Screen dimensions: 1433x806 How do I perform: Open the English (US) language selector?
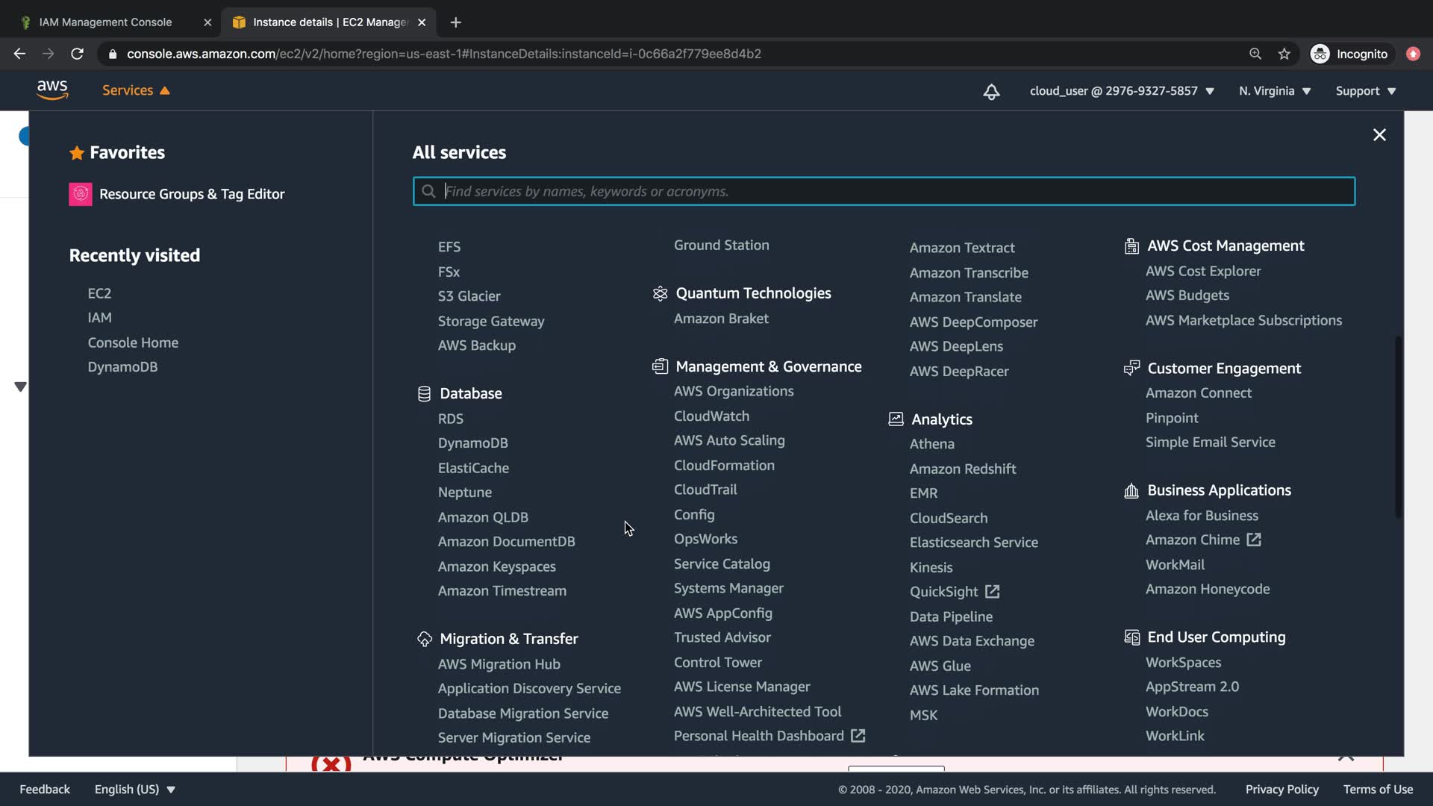tap(134, 790)
